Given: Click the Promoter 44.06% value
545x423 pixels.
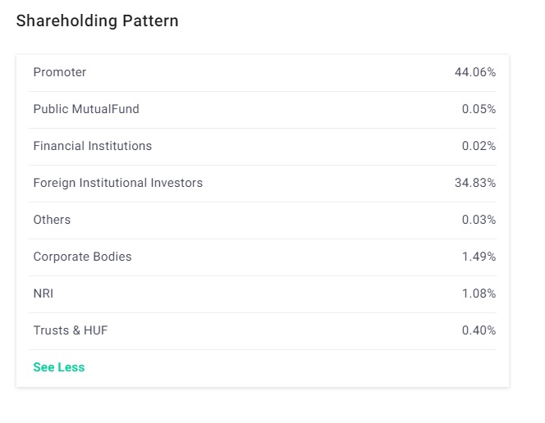Looking at the screenshot, I should 474,72.
